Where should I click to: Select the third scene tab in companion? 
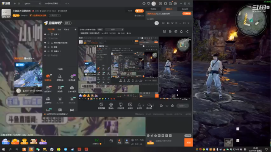click(66, 30)
